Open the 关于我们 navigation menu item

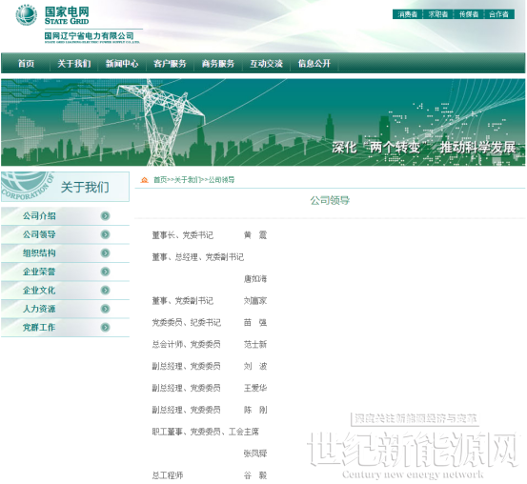74,63
